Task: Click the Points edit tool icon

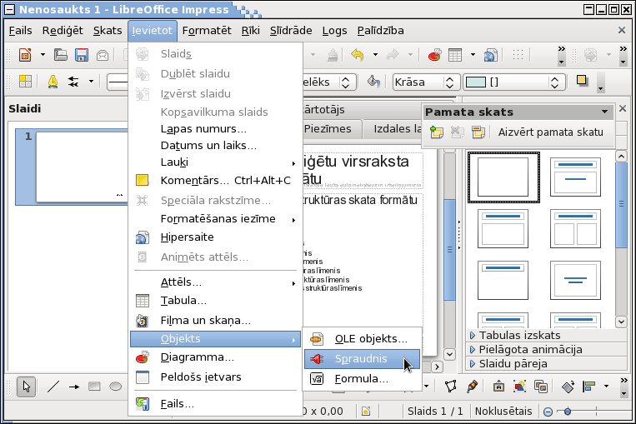Action: pyautogui.click(x=451, y=387)
